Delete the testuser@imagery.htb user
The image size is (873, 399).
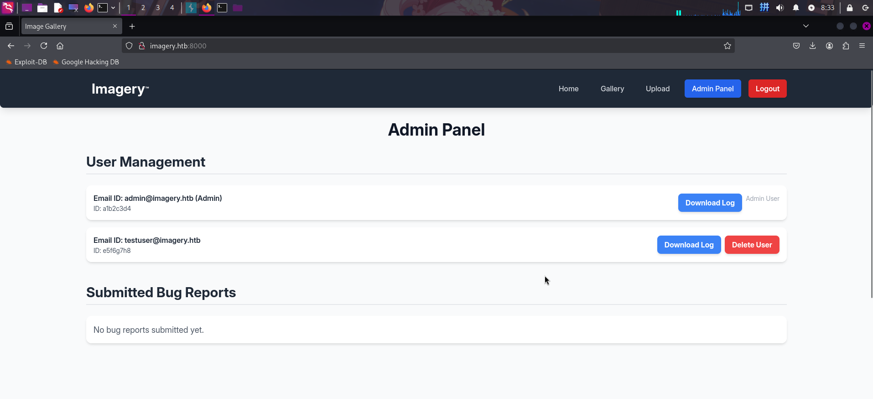pos(752,245)
